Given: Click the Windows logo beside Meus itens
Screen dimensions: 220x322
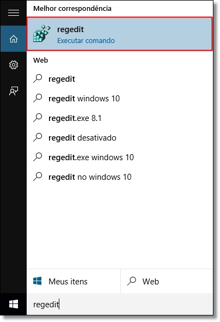Looking at the screenshot, I should pyautogui.click(x=38, y=281).
